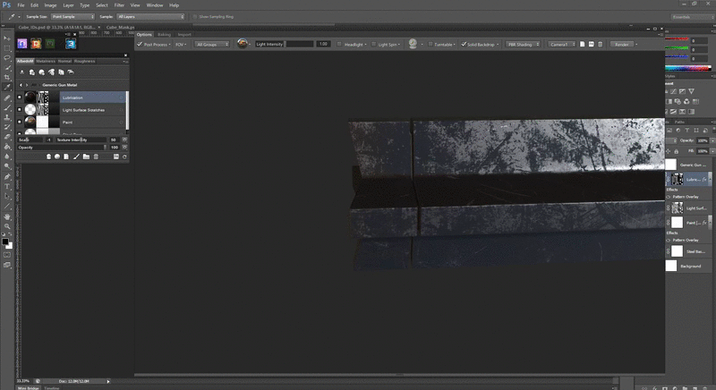The height and width of the screenshot is (390, 716).
Task: Click the environment sphere icon in 3DO toolbar
Action: coord(243,44)
